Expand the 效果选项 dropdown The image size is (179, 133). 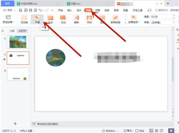(134, 23)
